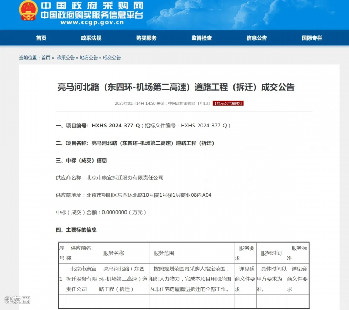The width and height of the screenshot is (349, 310).
Task: Click the 首页 breadcrumb link
Action: point(46,58)
